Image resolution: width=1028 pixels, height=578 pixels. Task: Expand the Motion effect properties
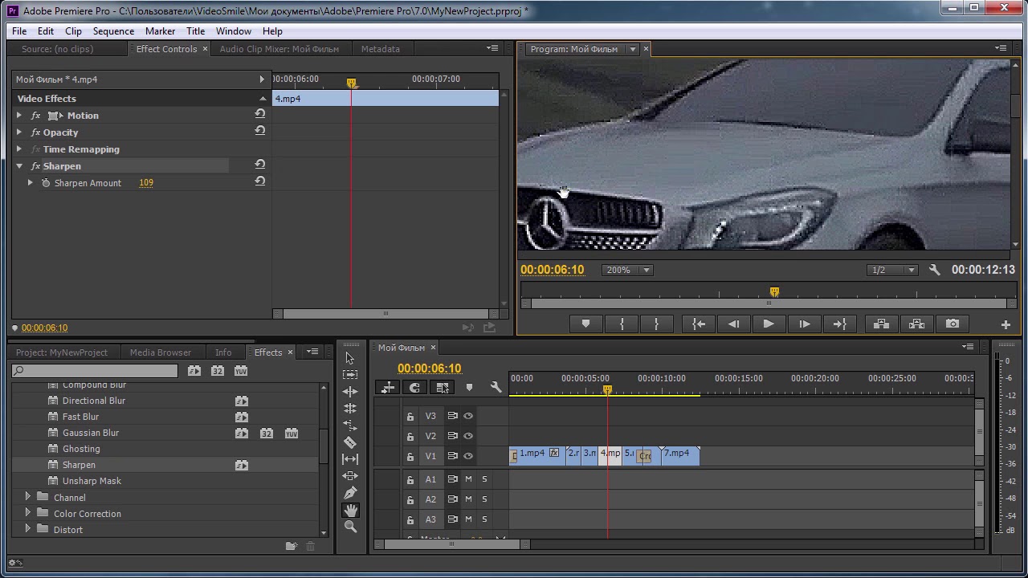[19, 116]
